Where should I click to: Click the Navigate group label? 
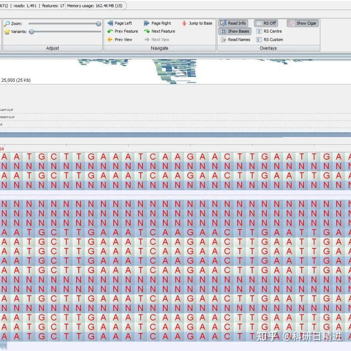[x=159, y=48]
